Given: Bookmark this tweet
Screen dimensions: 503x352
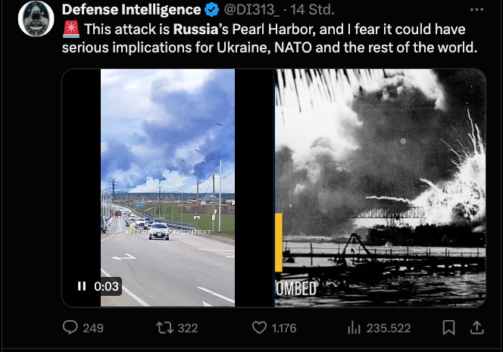Looking at the screenshot, I should [448, 328].
